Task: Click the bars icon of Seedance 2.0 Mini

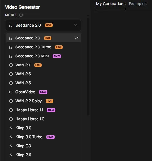Action: [10, 56]
